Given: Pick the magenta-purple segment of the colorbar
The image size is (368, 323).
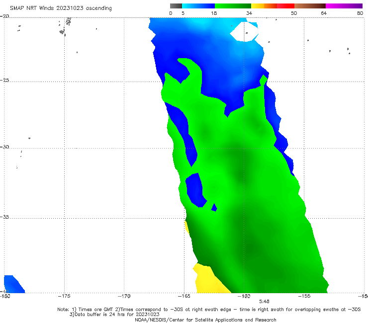Looking at the screenshot, I should [x=344, y=6].
